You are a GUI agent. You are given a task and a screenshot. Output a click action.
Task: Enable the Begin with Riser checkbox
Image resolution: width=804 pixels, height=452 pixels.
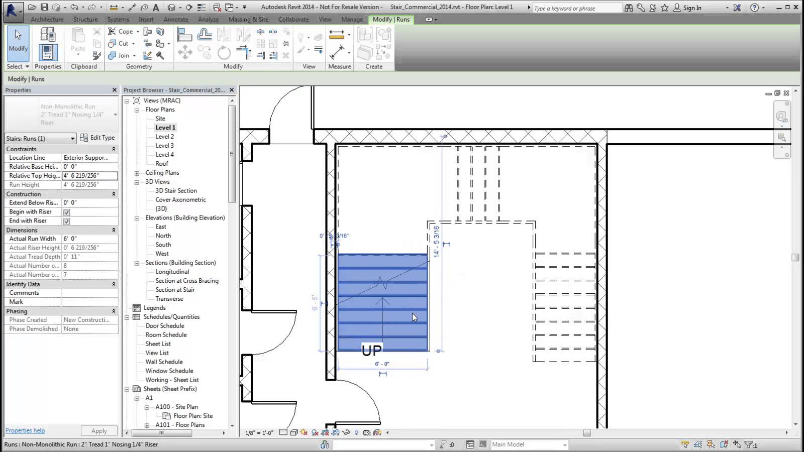click(x=66, y=212)
